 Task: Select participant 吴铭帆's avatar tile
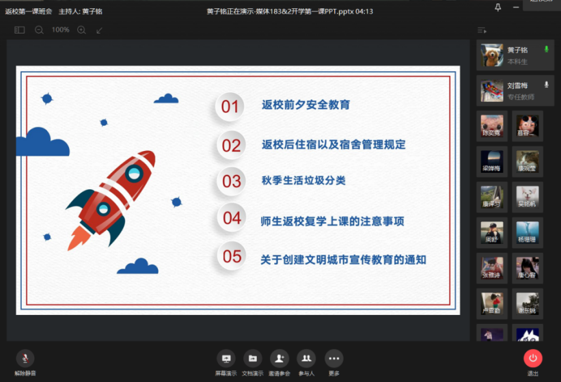528,197
